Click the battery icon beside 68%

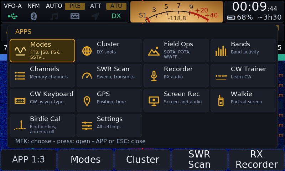(231, 17)
